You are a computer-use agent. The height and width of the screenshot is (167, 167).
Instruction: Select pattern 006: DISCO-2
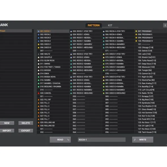[x=53, y=47]
